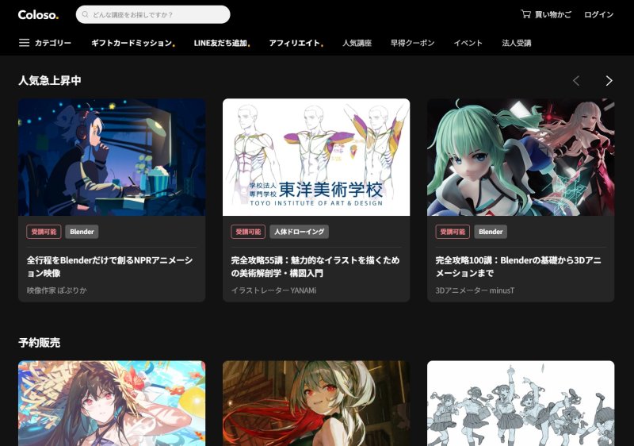This screenshot has width=634, height=446.
Task: Go to 早得クーポン page
Action: tap(412, 43)
